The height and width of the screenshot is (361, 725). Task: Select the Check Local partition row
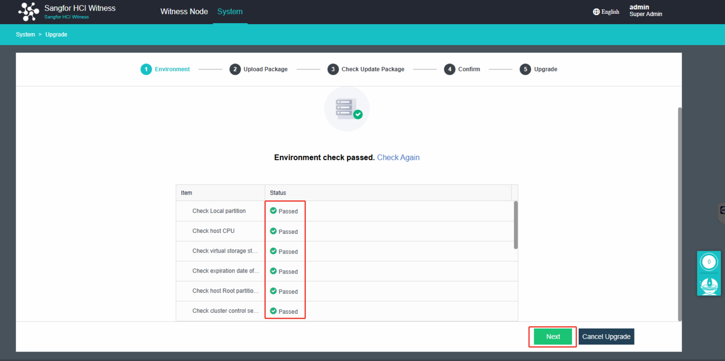coord(345,211)
